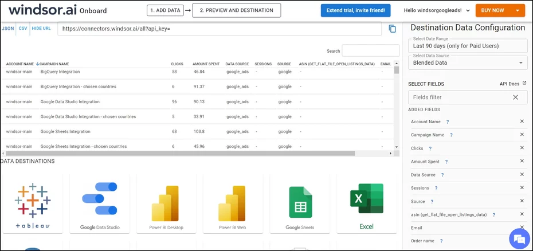Click Extend trial, invite friend button
This screenshot has width=533, height=251.
coord(355,10)
